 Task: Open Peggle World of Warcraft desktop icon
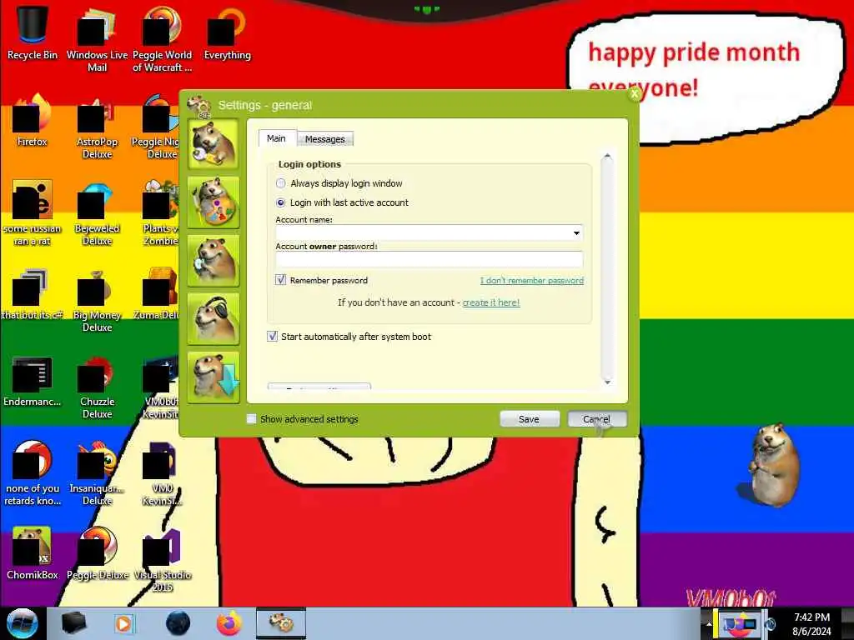point(162,39)
